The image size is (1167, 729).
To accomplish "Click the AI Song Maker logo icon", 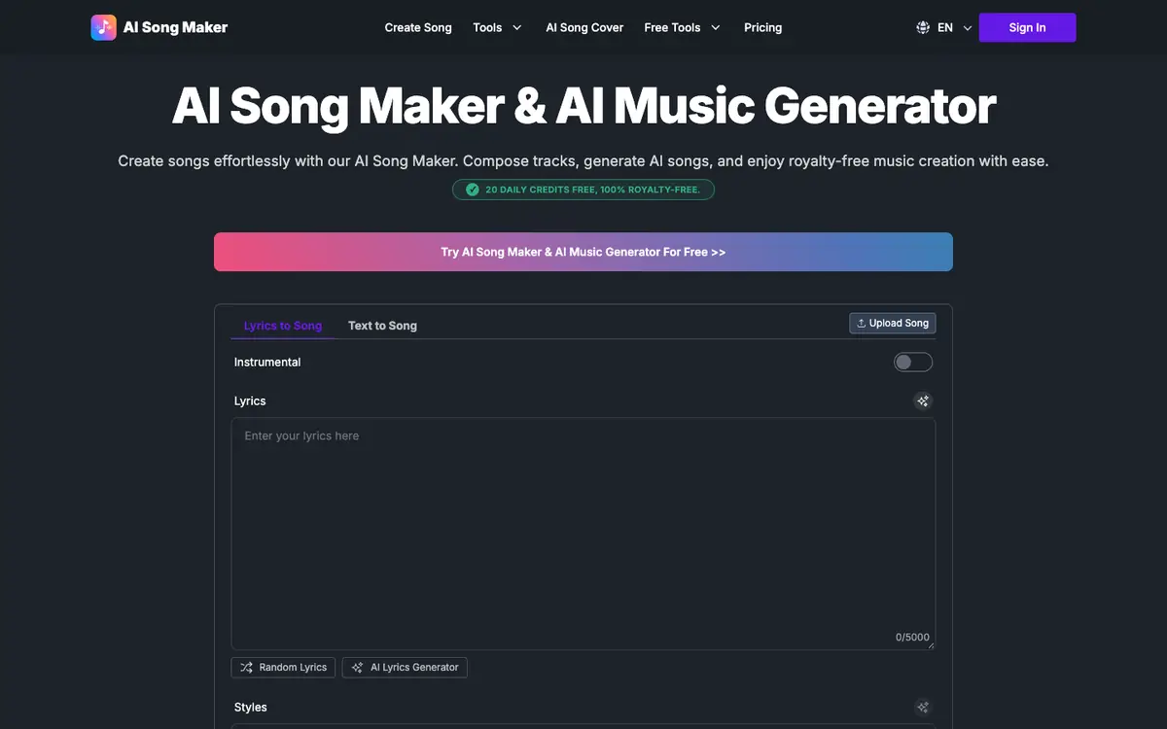I will pyautogui.click(x=104, y=27).
